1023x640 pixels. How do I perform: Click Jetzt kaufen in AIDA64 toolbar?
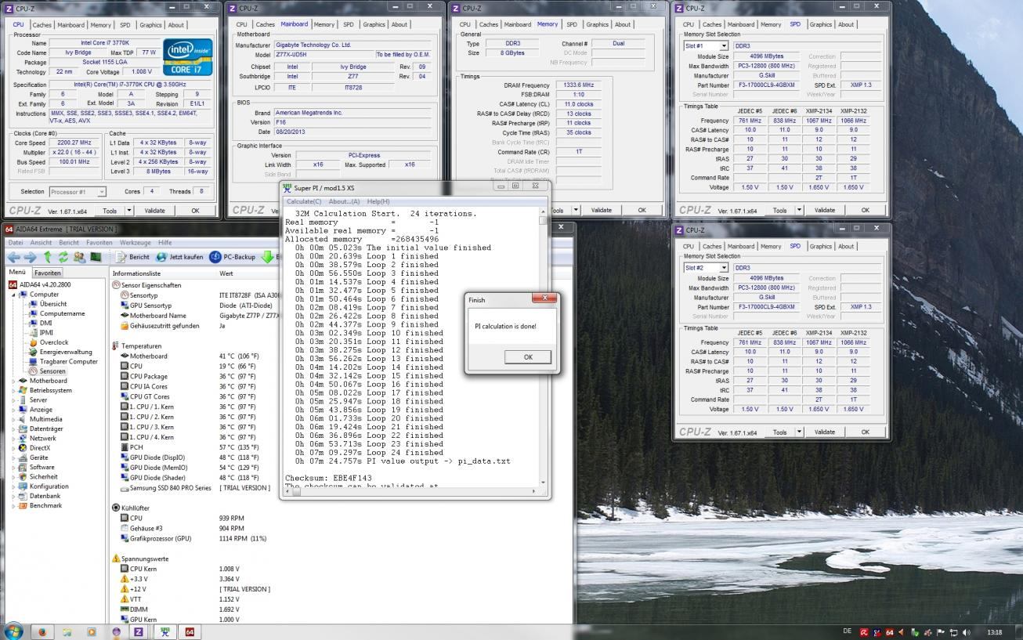(x=179, y=257)
